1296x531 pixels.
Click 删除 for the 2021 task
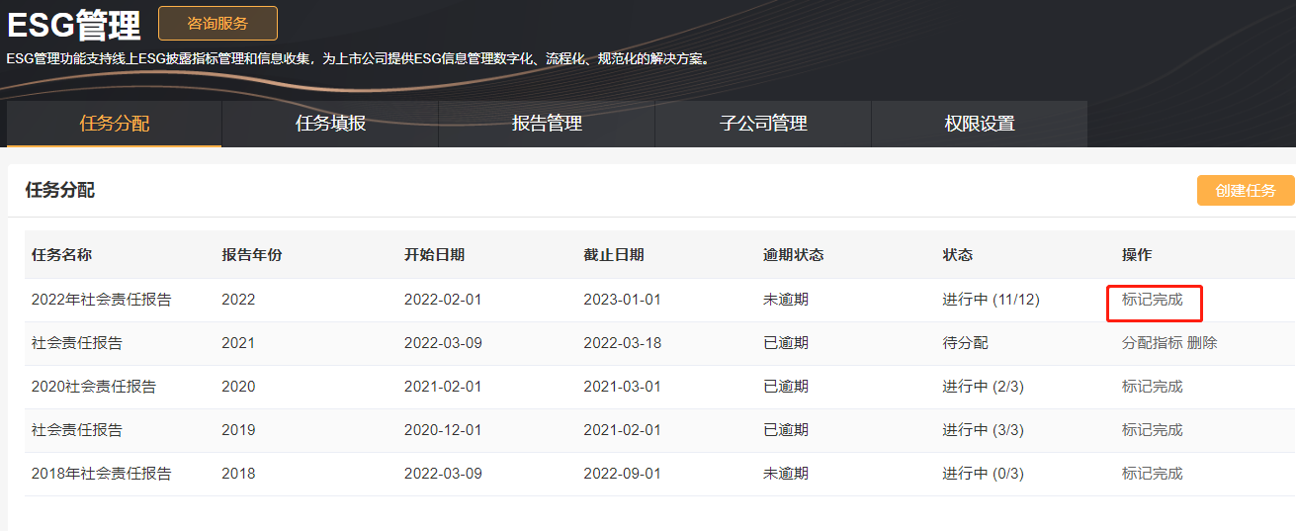point(1202,343)
